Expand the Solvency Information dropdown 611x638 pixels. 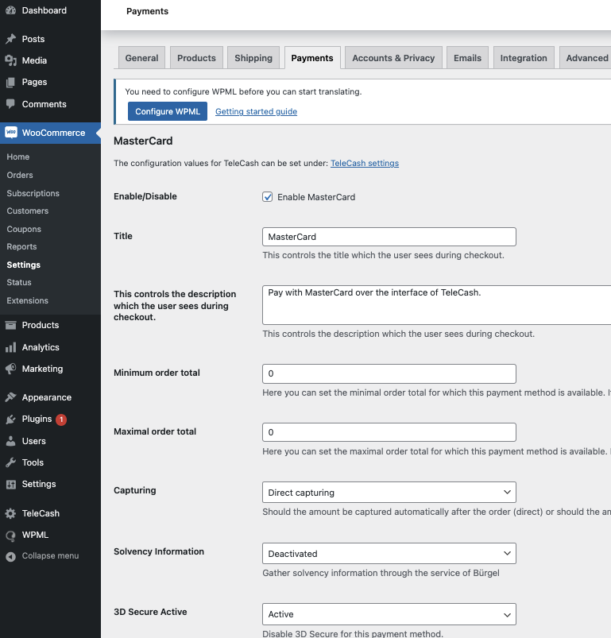(389, 553)
